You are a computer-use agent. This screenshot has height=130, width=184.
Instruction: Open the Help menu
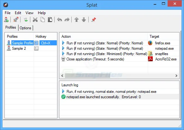(x=42, y=13)
